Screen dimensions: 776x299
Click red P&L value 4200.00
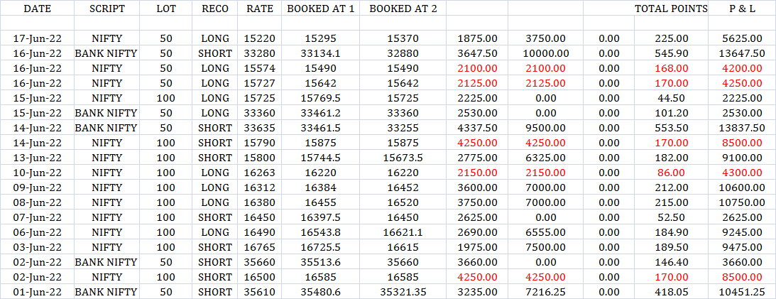tap(742, 68)
